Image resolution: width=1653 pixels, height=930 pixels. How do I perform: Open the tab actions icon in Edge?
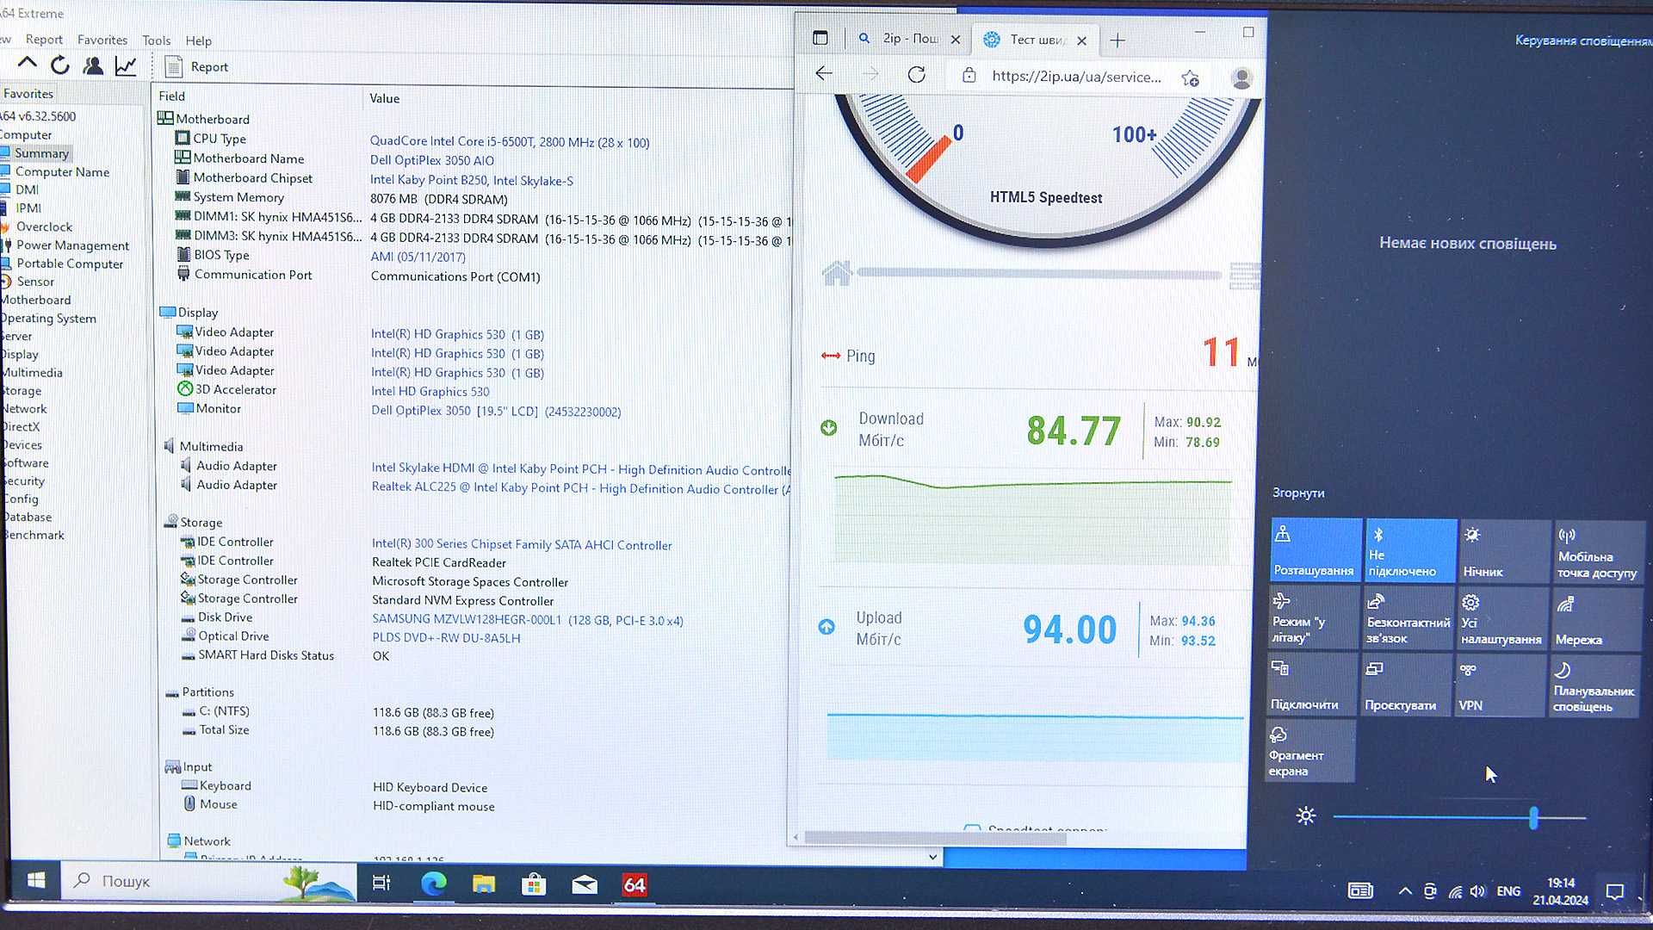(820, 38)
